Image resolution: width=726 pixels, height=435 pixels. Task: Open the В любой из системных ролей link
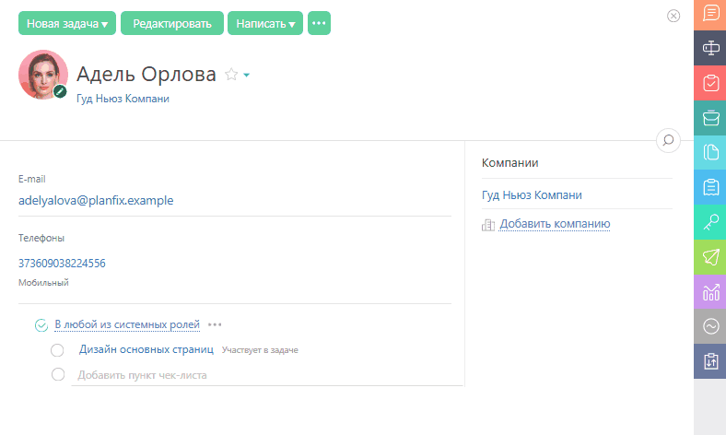point(127,324)
